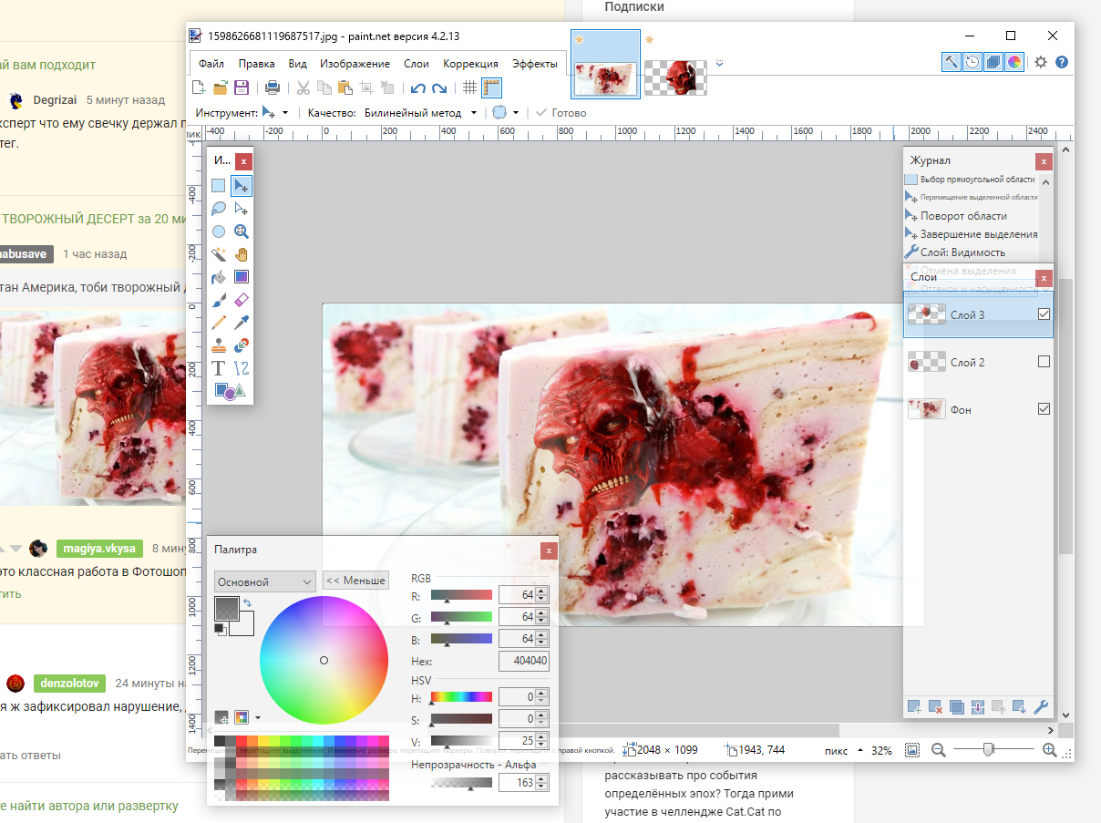Open the Качество Билинейный метод dropdown
Screen dimensions: 1101x823
click(x=419, y=113)
